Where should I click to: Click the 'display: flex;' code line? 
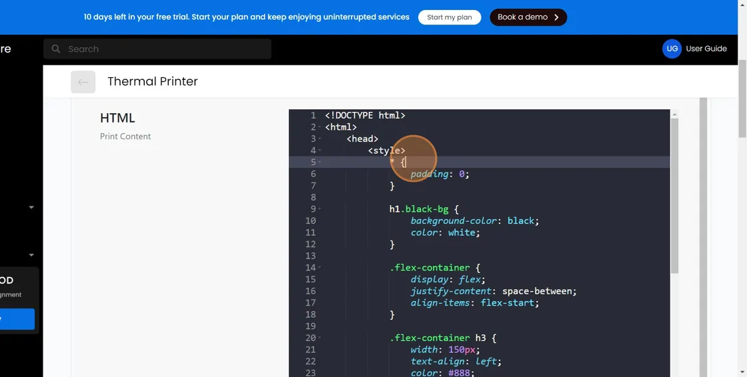coord(448,279)
